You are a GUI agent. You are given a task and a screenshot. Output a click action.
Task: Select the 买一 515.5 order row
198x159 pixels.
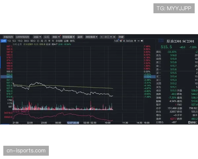click(177, 73)
